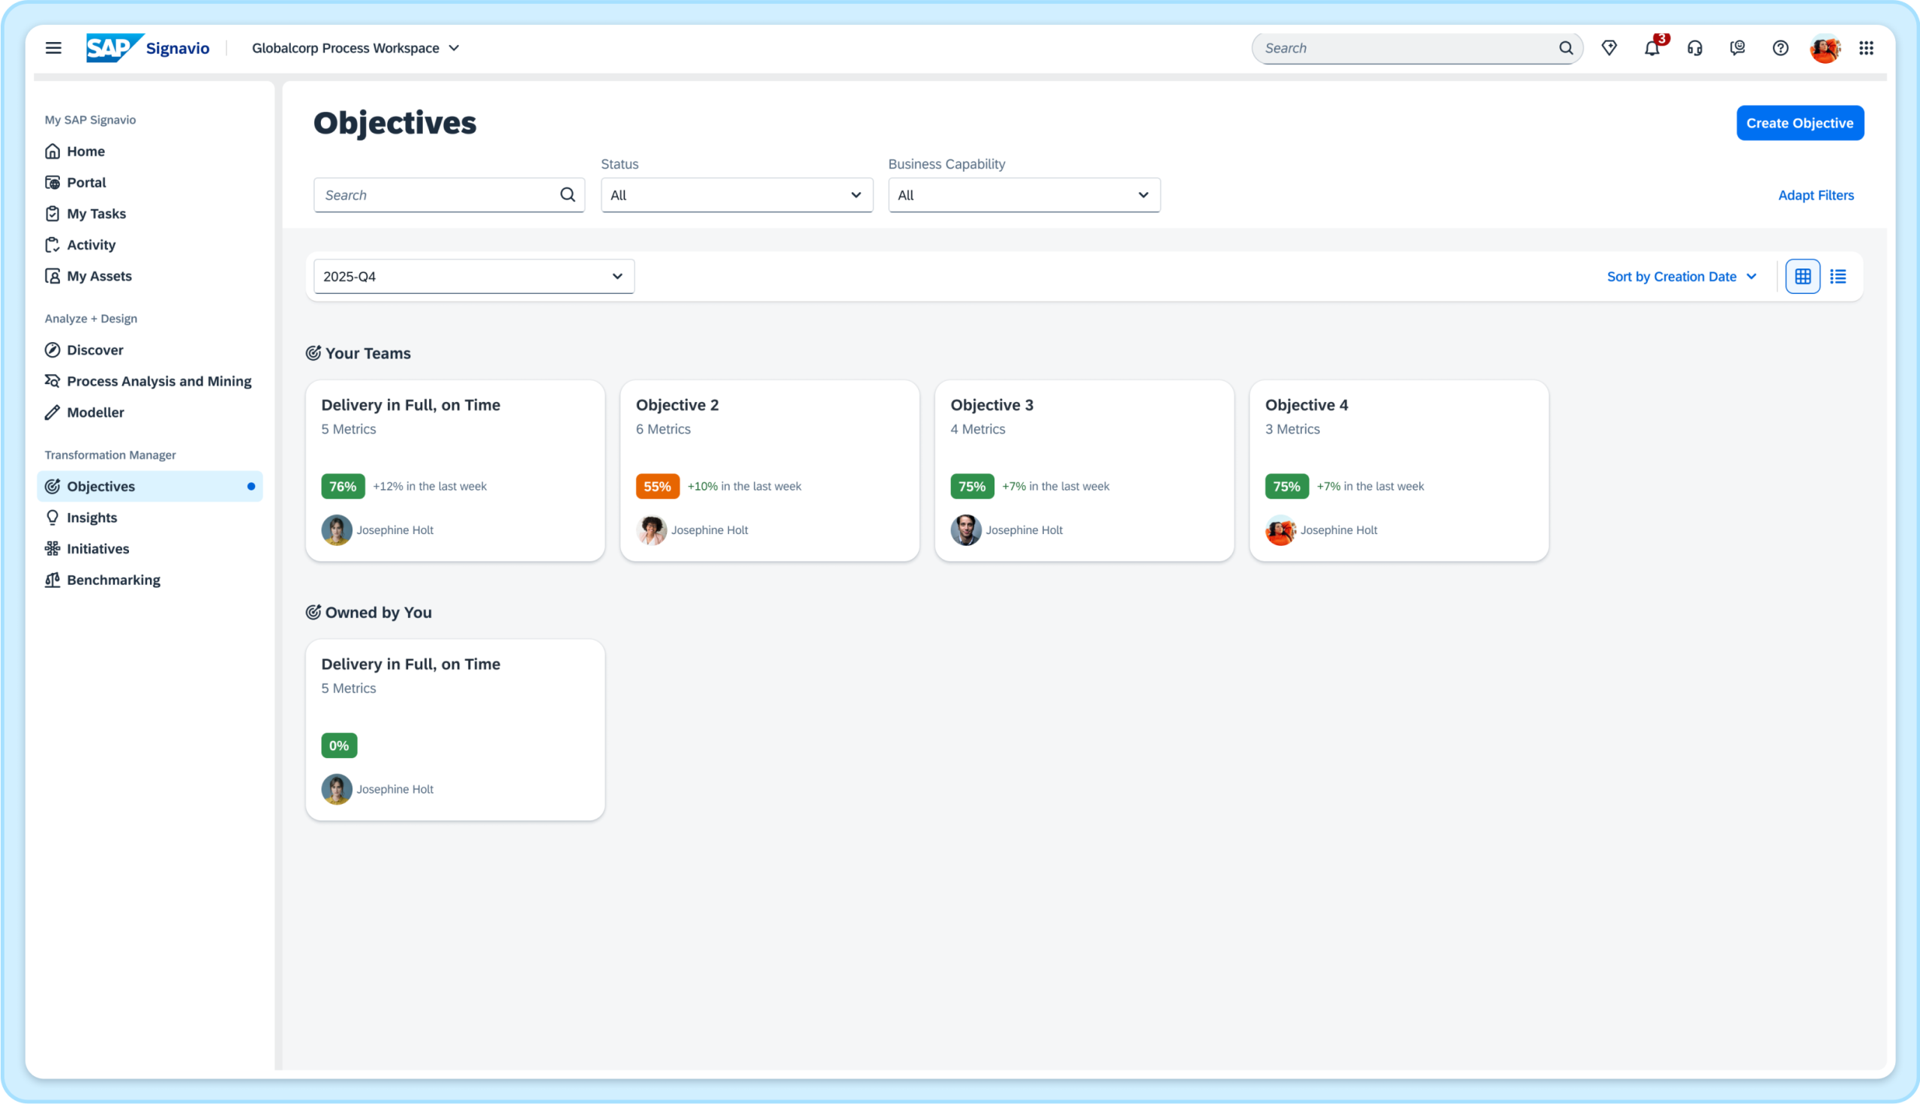
Task: Open the Business Capability dropdown
Action: click(x=1023, y=195)
